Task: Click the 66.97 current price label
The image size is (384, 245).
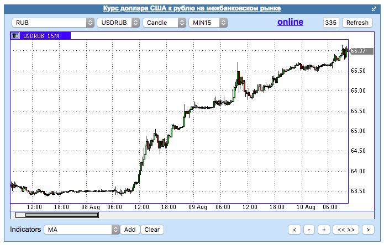Action: 361,51
